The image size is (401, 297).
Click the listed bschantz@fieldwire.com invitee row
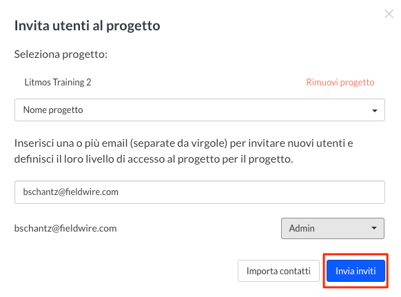[65, 229]
